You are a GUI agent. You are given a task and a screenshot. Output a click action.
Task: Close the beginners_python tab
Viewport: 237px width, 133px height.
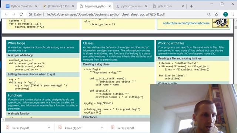[110, 6]
